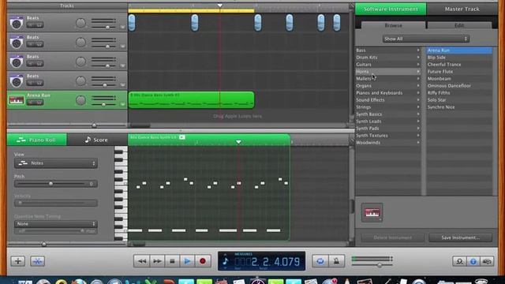Add a new track with the plus button
The image size is (505, 284).
(x=18, y=261)
